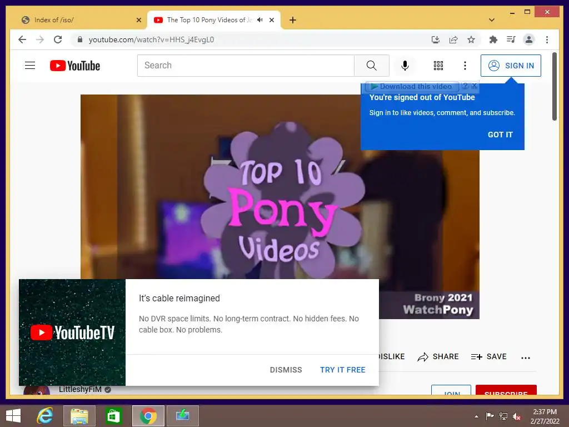Search with voice microphone icon
Viewport: 569px width, 427px height.
tap(405, 66)
